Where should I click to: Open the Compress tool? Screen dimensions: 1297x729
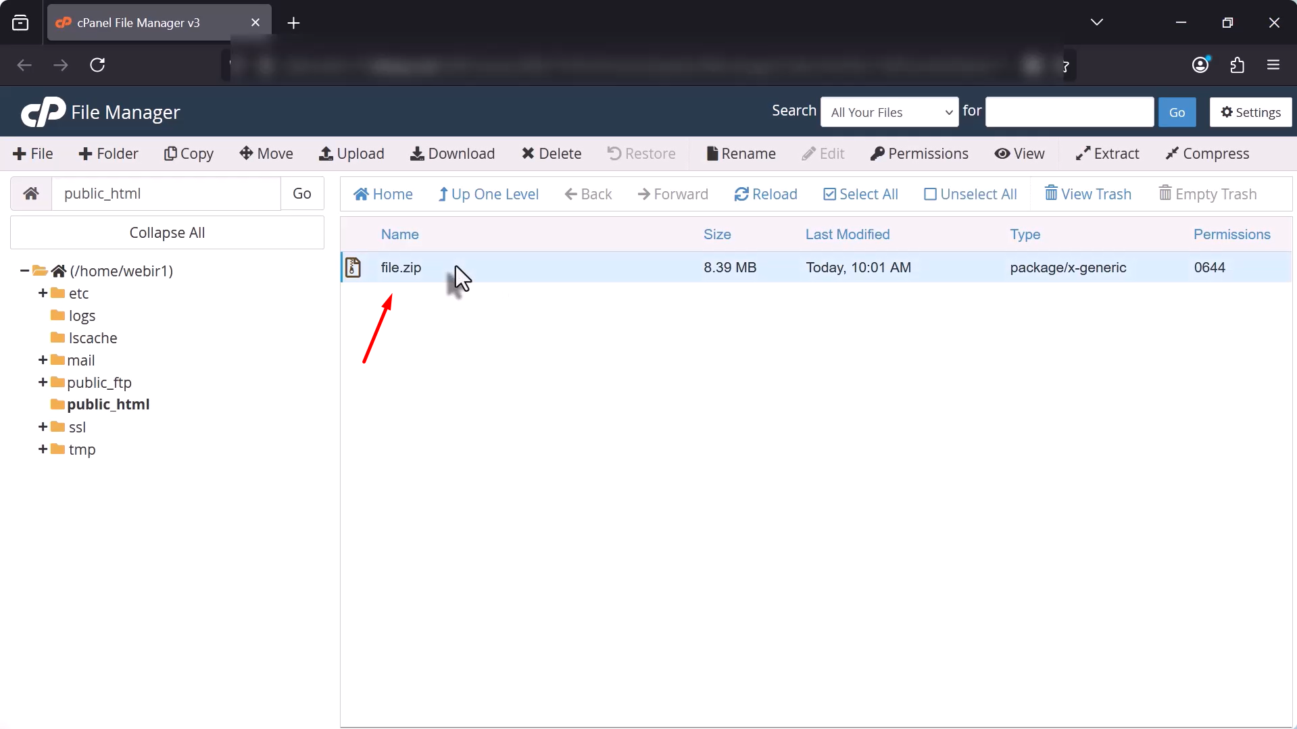[1207, 154]
